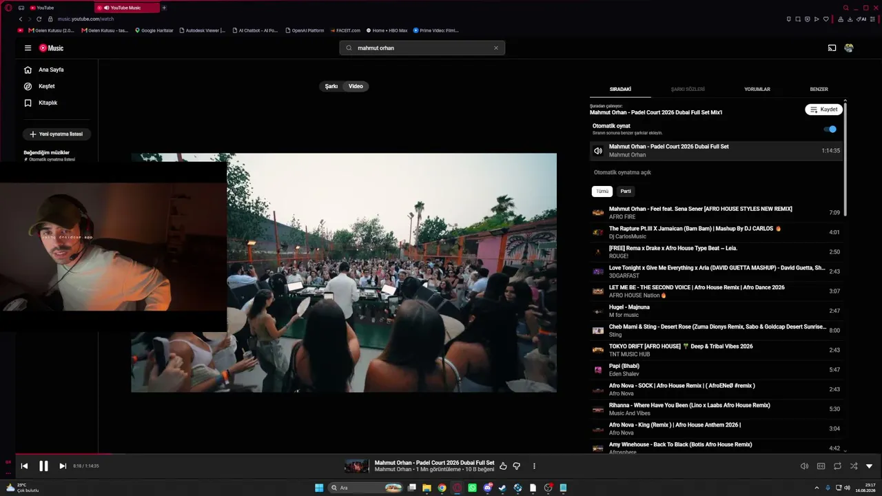The width and height of the screenshot is (882, 496).
Task: Play 'The Rapture Pt.III X Jamaican' mashup
Action: coord(716,232)
